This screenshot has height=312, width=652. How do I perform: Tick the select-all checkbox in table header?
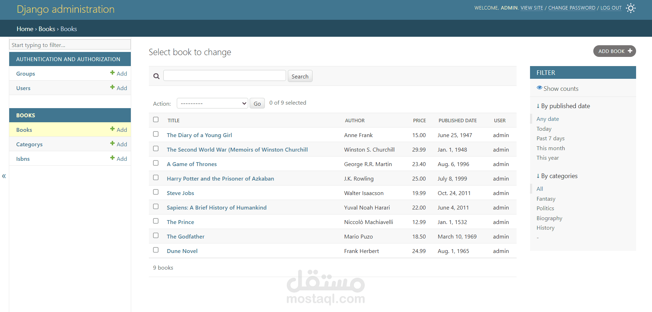click(x=156, y=119)
